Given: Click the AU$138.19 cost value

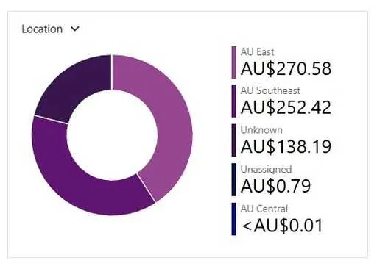Looking at the screenshot, I should tap(286, 147).
